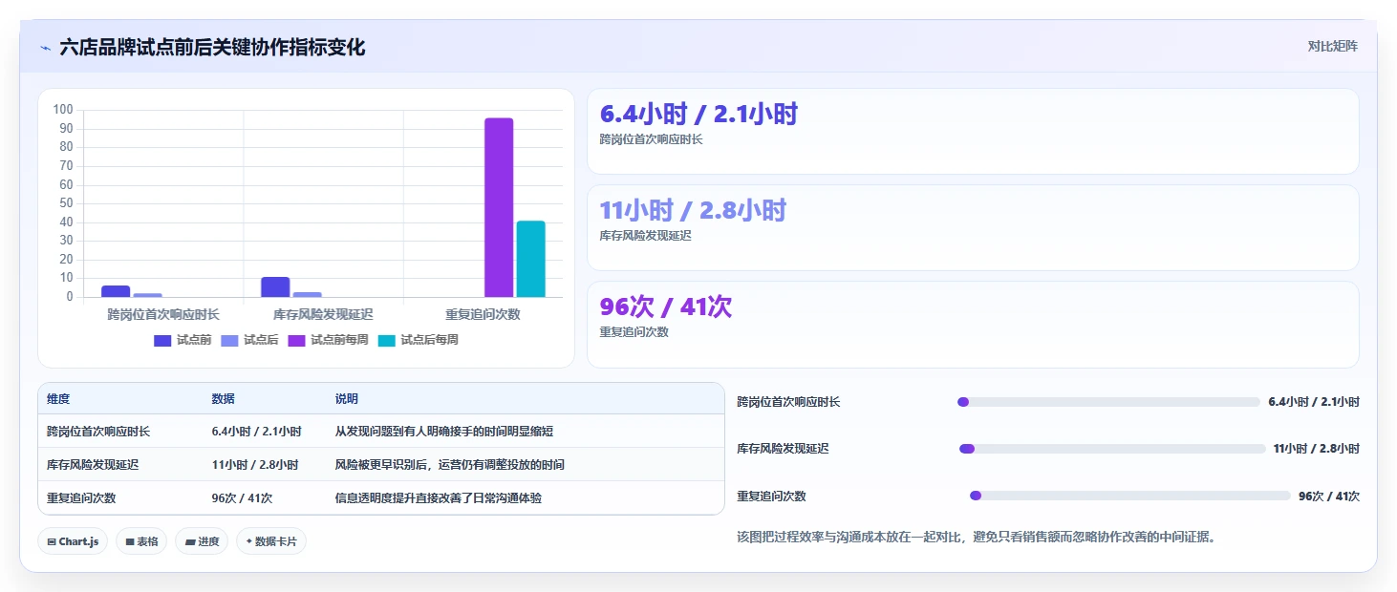Click the 库存风险发现延迟 progress bar

(x=1112, y=449)
